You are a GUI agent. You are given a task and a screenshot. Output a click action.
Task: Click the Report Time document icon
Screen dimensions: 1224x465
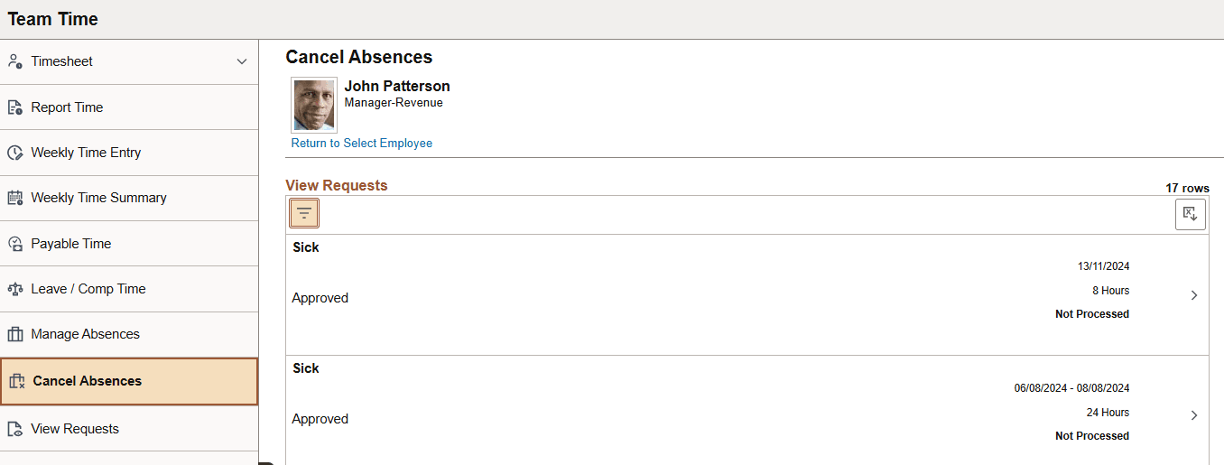(x=14, y=107)
